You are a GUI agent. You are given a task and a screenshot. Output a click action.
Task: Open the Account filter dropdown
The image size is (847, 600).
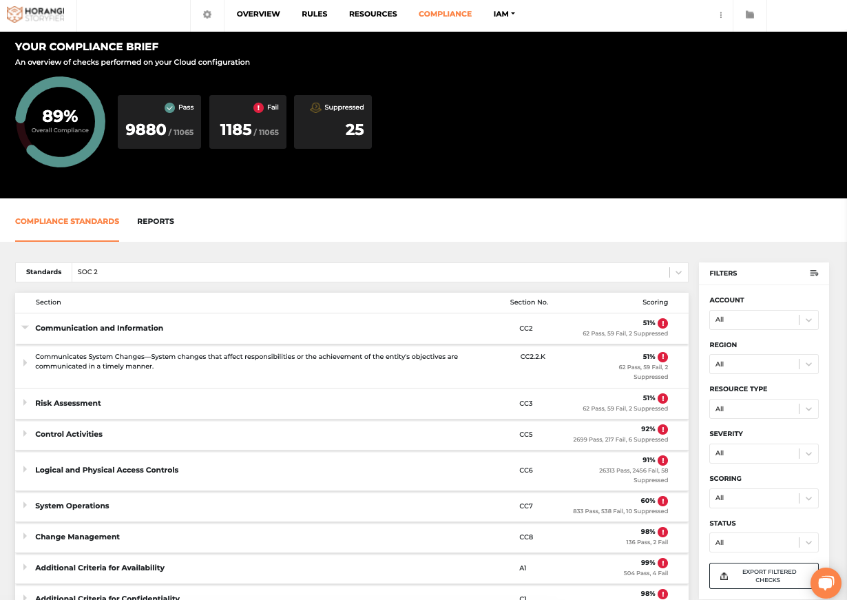coord(764,320)
